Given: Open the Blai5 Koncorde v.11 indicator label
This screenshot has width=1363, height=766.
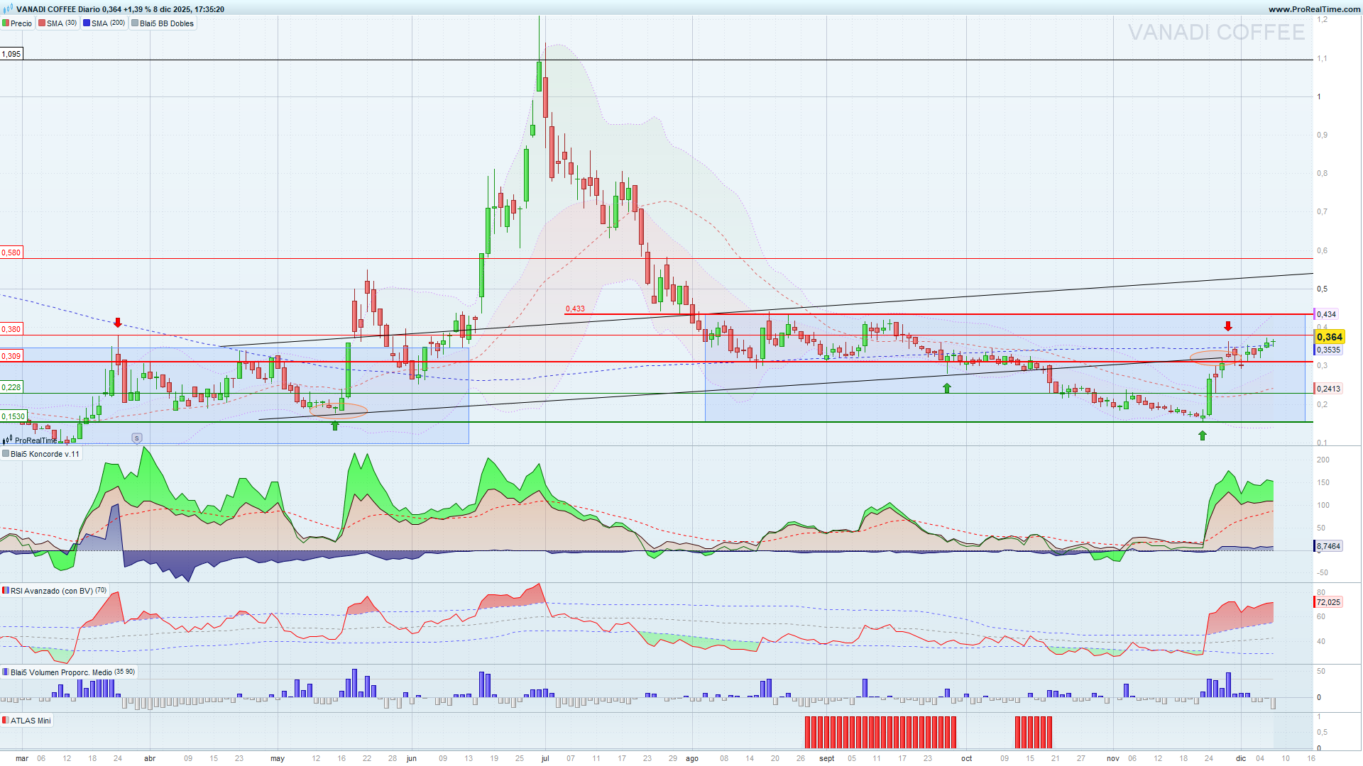Looking at the screenshot, I should (x=45, y=454).
